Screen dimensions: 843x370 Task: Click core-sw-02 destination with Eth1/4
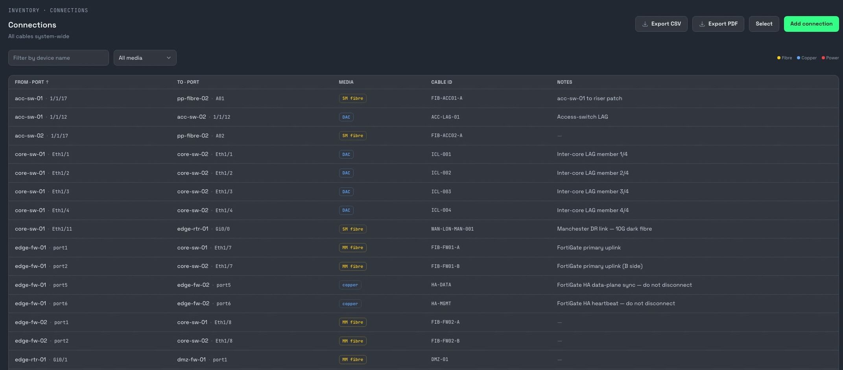[x=193, y=210]
